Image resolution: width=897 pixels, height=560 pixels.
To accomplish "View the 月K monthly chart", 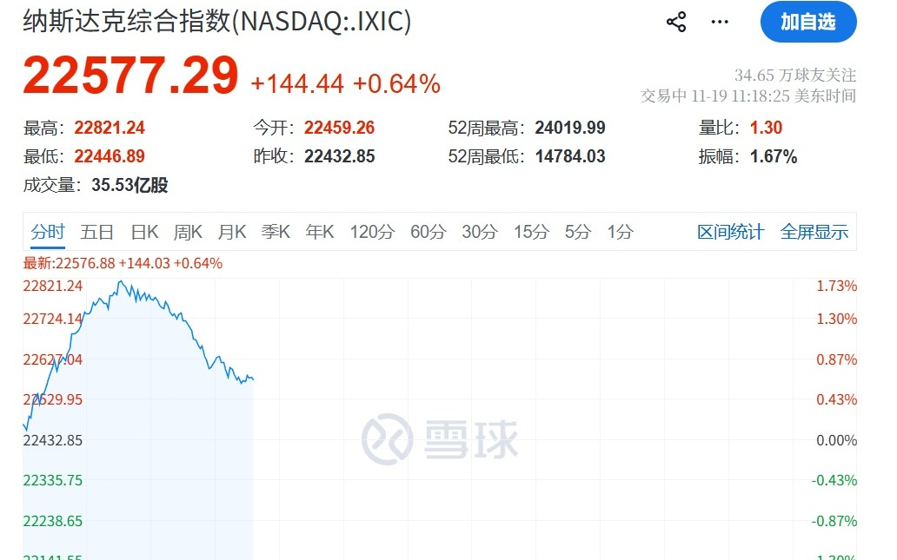I will [232, 232].
